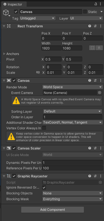Click the Graphic Raycaster component icon
Image resolution: width=104 pixels, height=221 pixels.
pyautogui.click(x=9, y=176)
